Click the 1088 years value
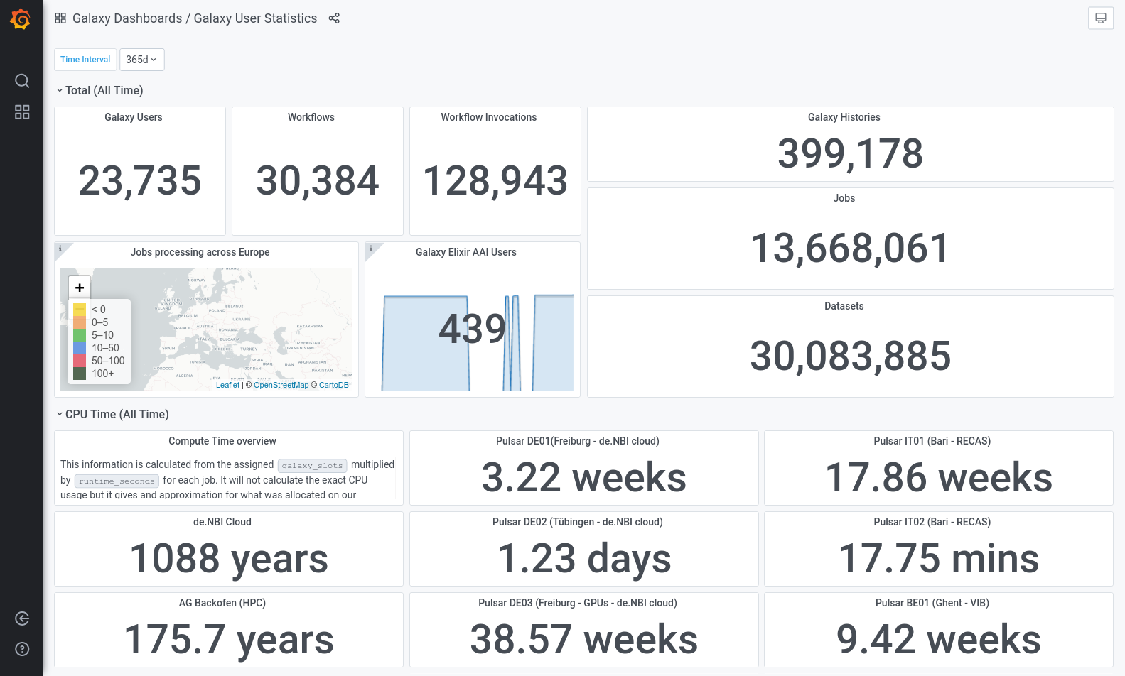This screenshot has width=1125, height=676. [229, 559]
